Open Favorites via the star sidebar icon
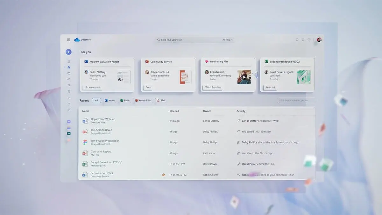This screenshot has width=382, height=215. point(68,85)
